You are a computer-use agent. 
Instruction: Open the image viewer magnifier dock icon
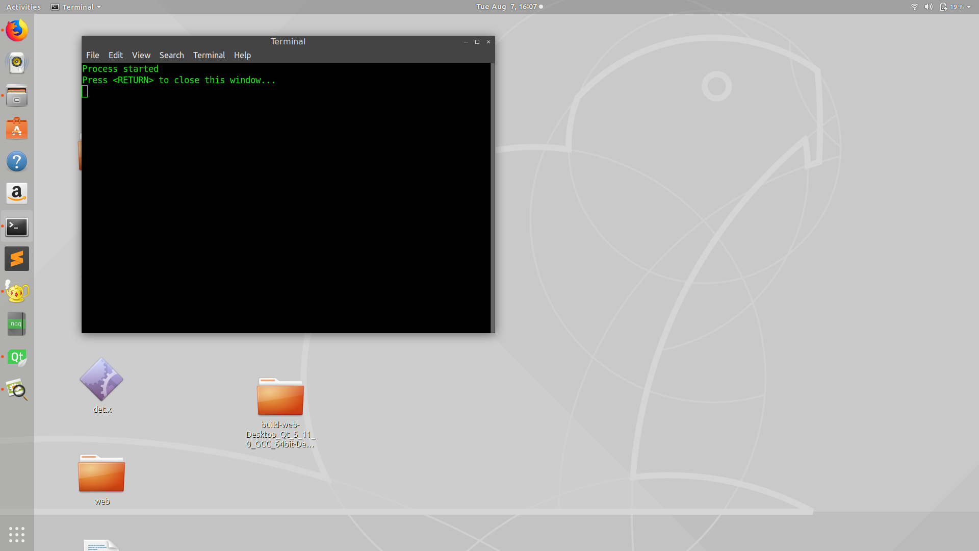(x=17, y=390)
